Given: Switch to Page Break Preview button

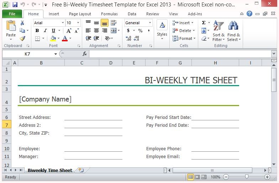Looking at the screenshot, I should 204,177.
